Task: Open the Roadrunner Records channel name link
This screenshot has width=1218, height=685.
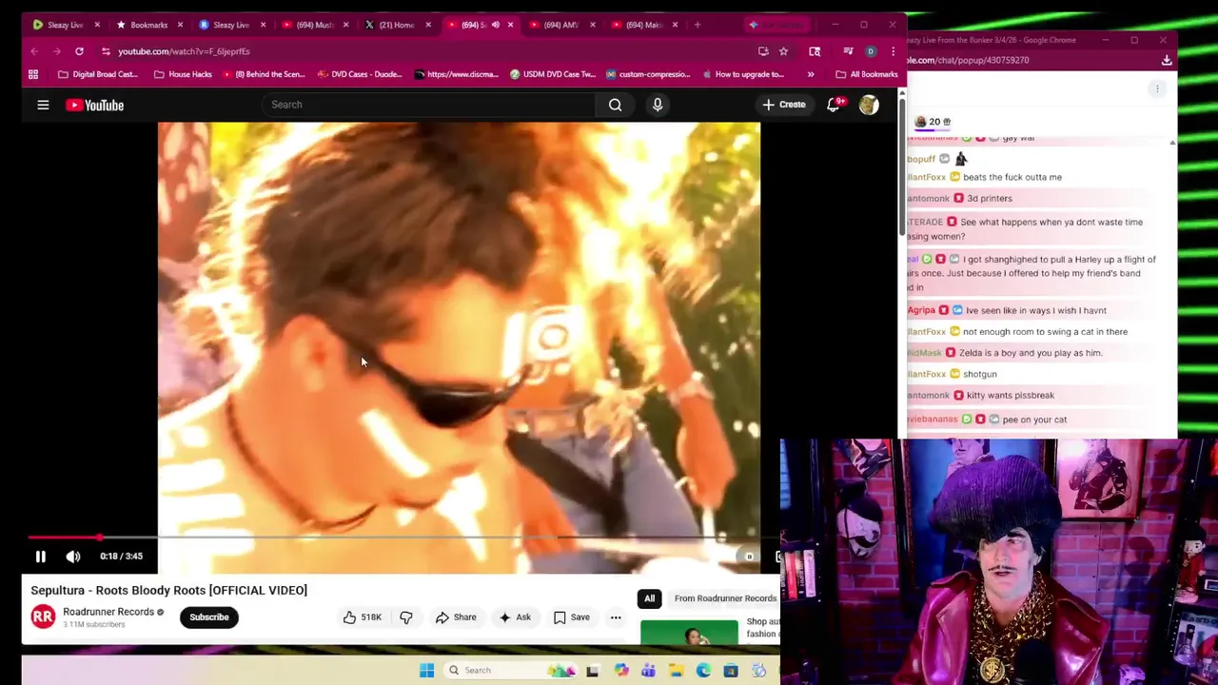Action: pos(108,612)
